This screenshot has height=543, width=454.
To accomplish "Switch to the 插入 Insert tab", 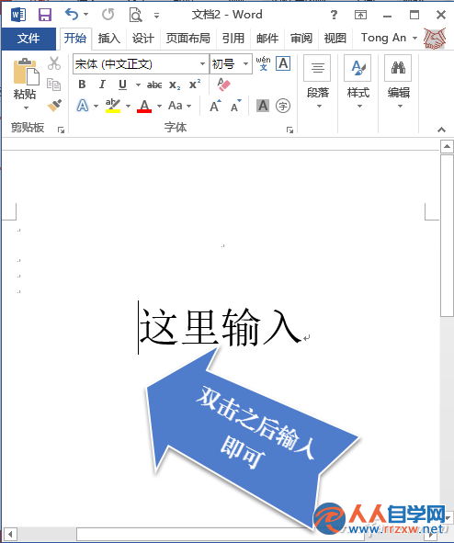I will click(108, 38).
